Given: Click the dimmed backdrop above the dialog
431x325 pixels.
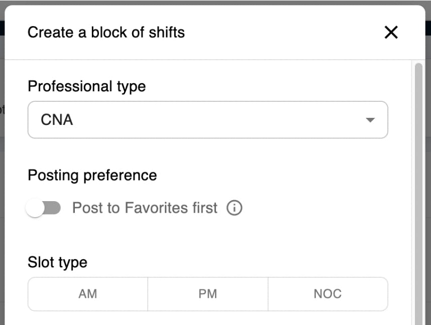Looking at the screenshot, I should point(215,2).
